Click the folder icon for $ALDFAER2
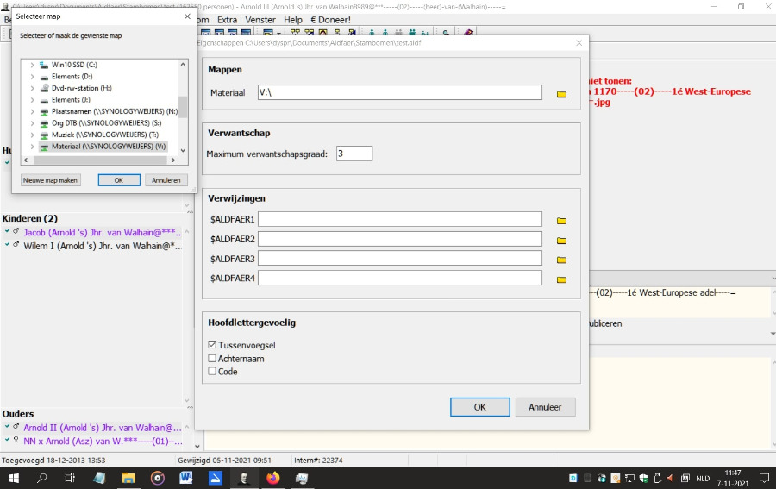Viewport: 776px width, 489px height. pyautogui.click(x=561, y=240)
